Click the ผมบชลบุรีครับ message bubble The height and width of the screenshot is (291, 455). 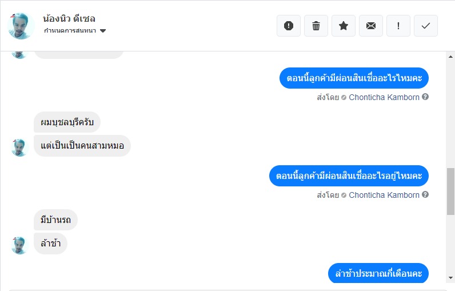pyautogui.click(x=67, y=122)
